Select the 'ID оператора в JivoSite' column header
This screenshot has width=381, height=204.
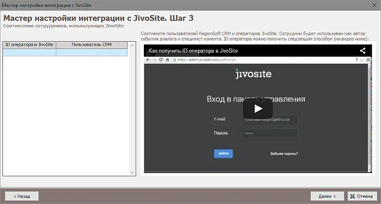click(x=29, y=45)
